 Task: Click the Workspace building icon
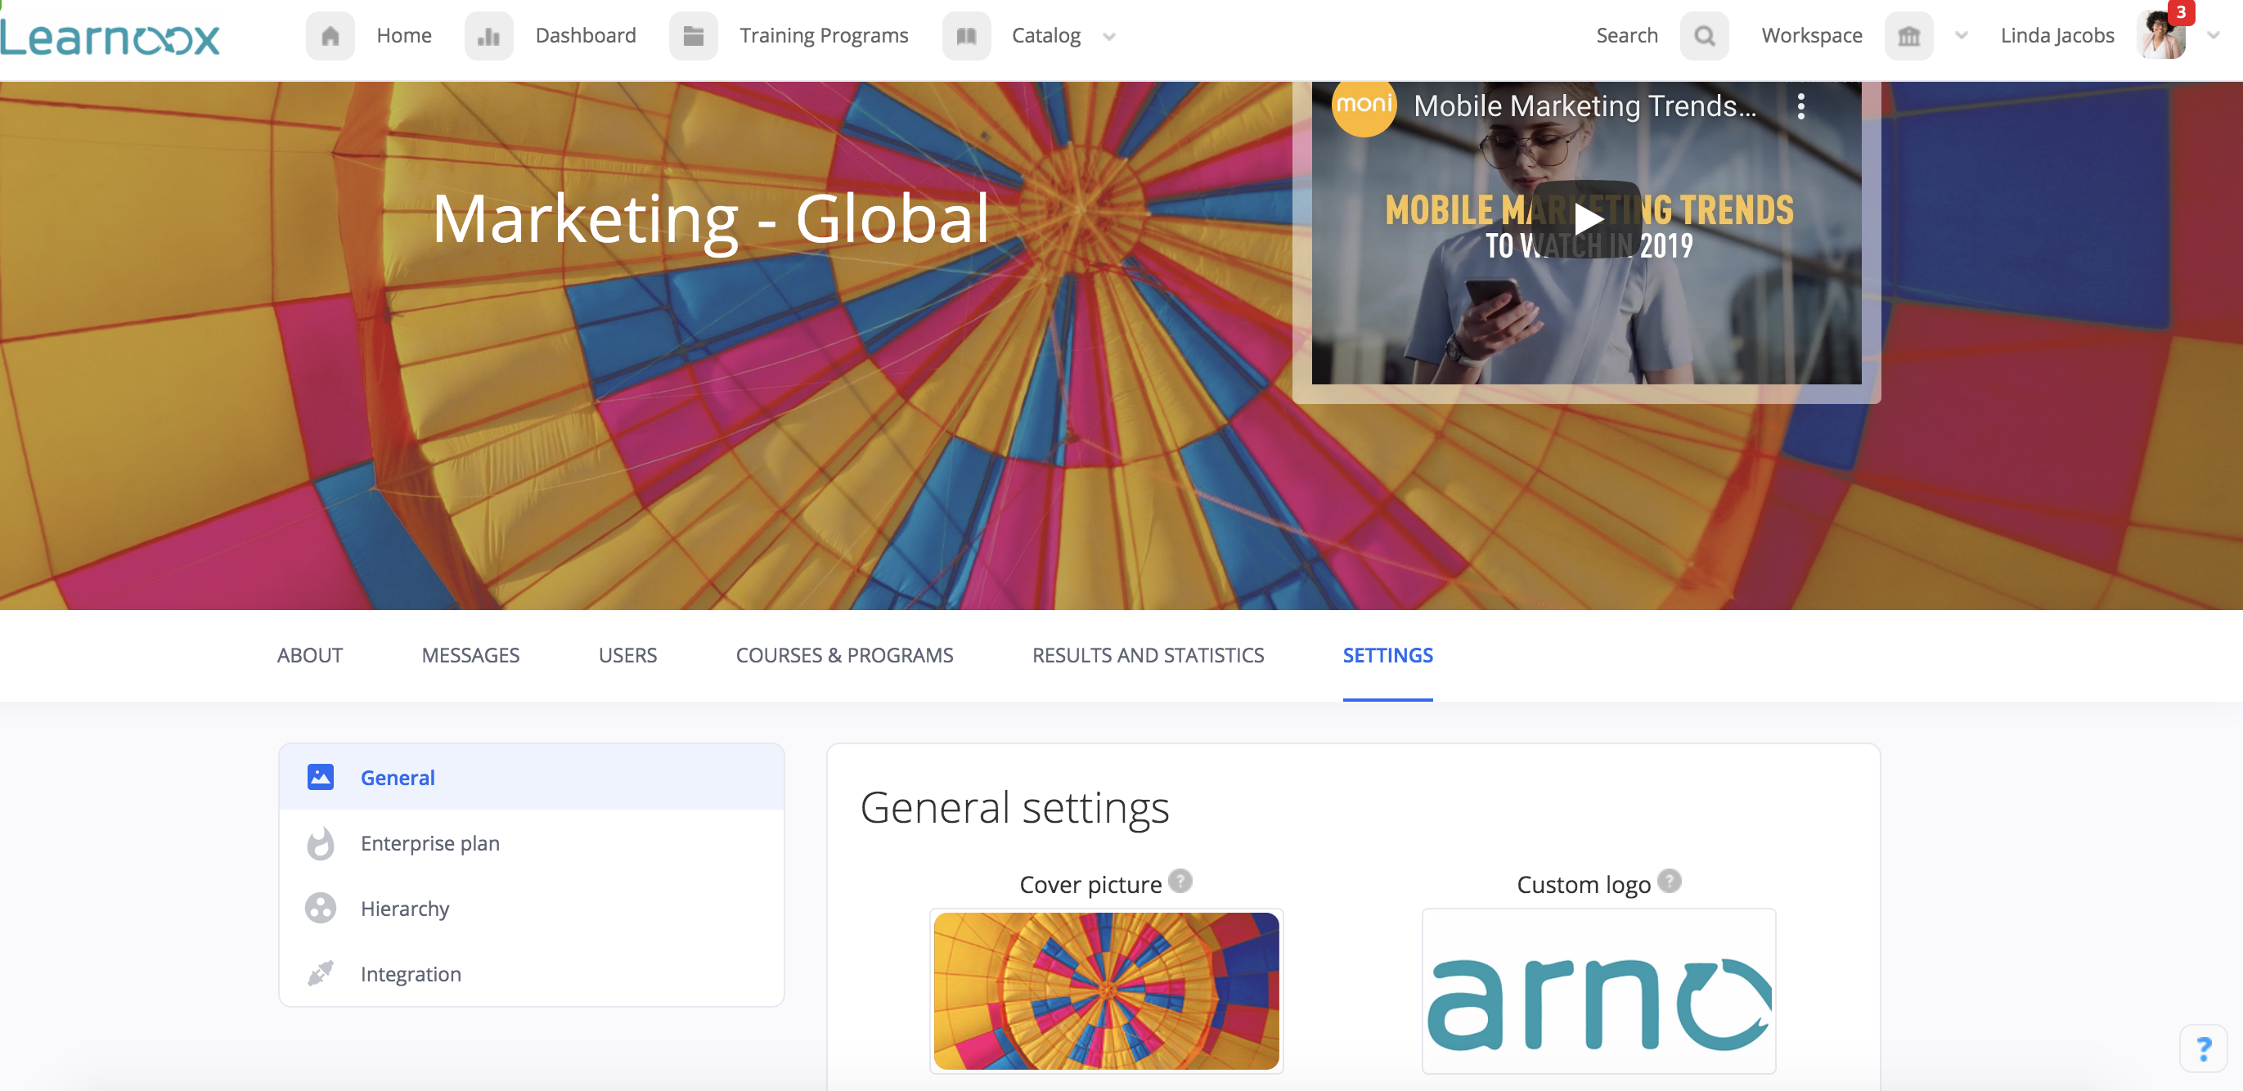[1908, 36]
